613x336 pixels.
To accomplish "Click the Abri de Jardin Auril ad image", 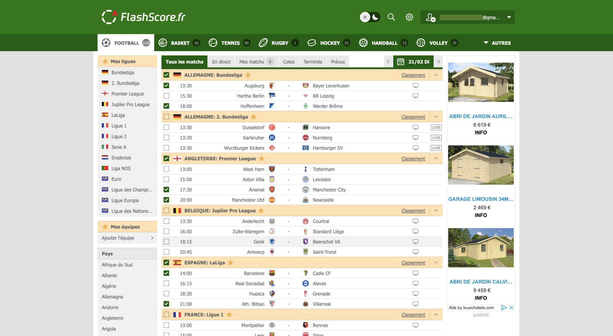I will 481,82.
